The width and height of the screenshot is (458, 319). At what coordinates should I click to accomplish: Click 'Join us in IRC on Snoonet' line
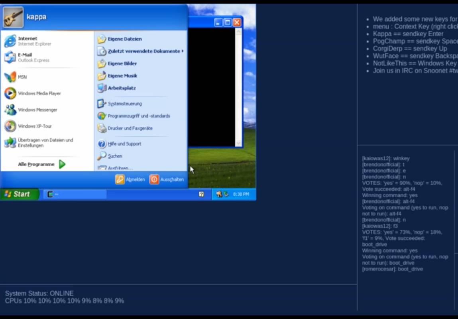(415, 71)
